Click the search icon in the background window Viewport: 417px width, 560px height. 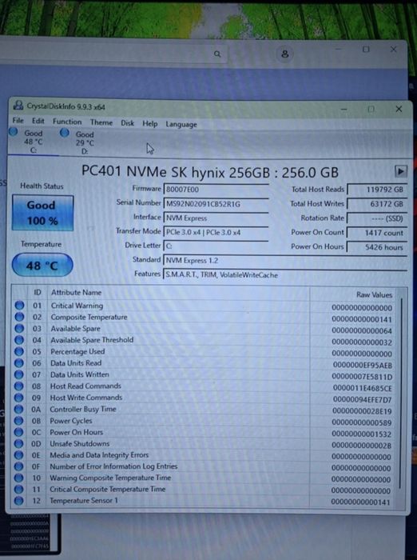tap(217, 54)
